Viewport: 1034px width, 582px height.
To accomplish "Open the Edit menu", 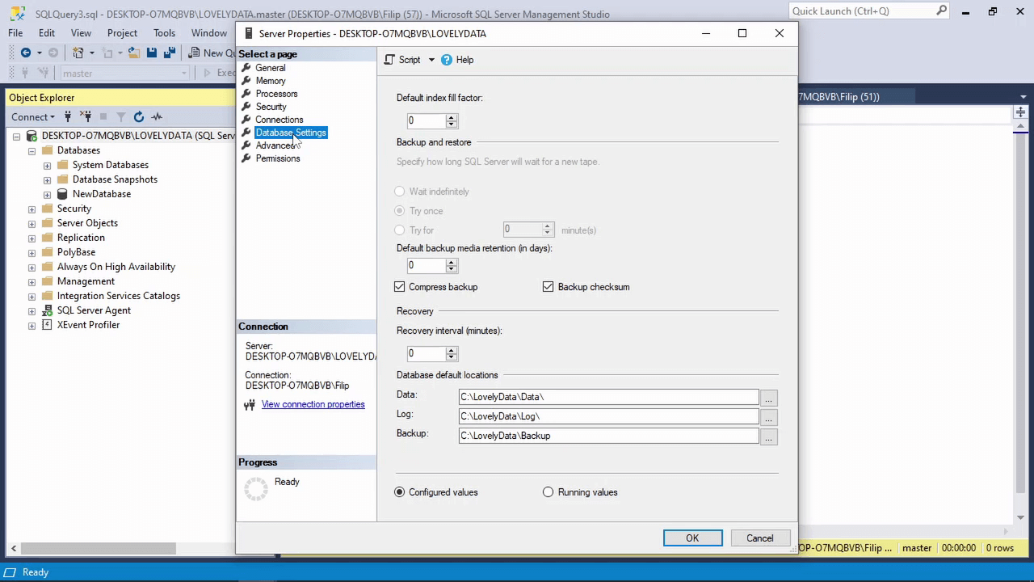I will (x=47, y=33).
